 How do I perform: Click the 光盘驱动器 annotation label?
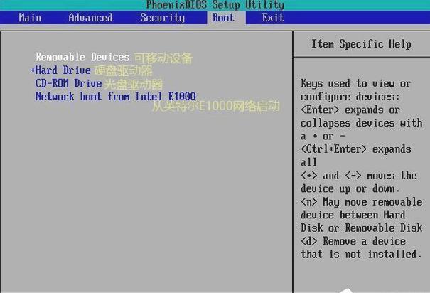coord(134,85)
